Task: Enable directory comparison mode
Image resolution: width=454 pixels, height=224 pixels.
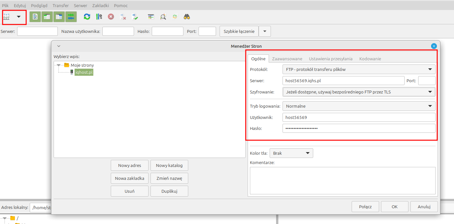Action: (151, 16)
